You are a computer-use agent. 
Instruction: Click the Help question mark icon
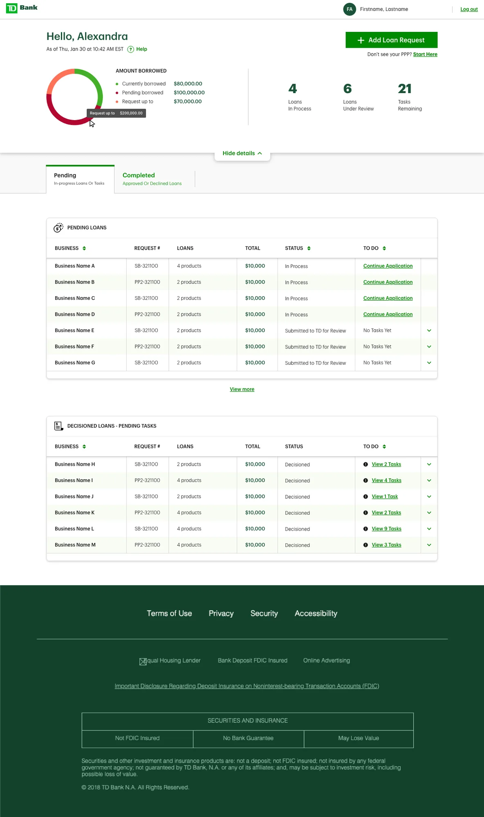[130, 49]
